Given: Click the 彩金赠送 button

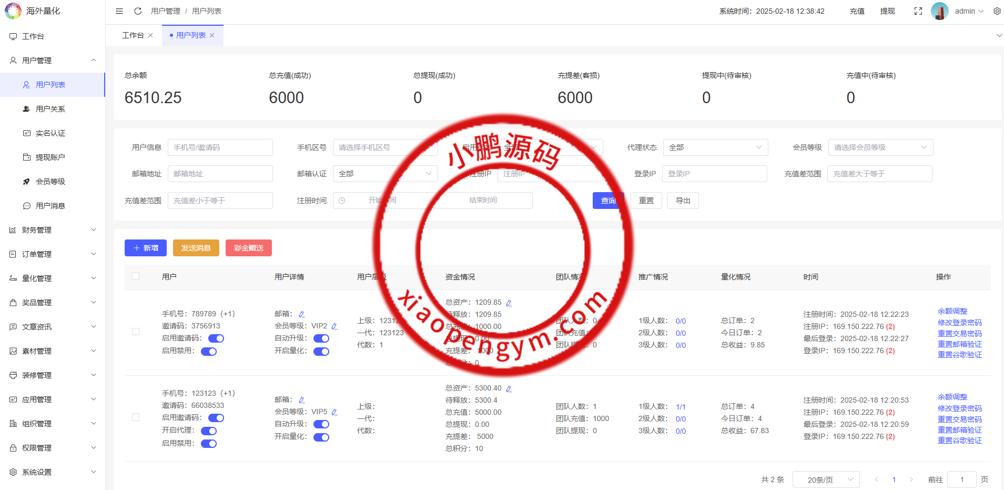Looking at the screenshot, I should click(248, 248).
